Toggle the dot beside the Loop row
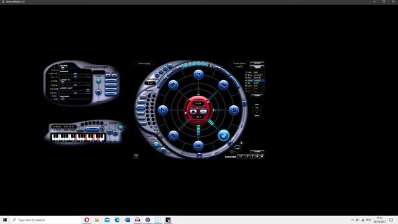Screen dimensions: 398x224 click(x=246, y=80)
